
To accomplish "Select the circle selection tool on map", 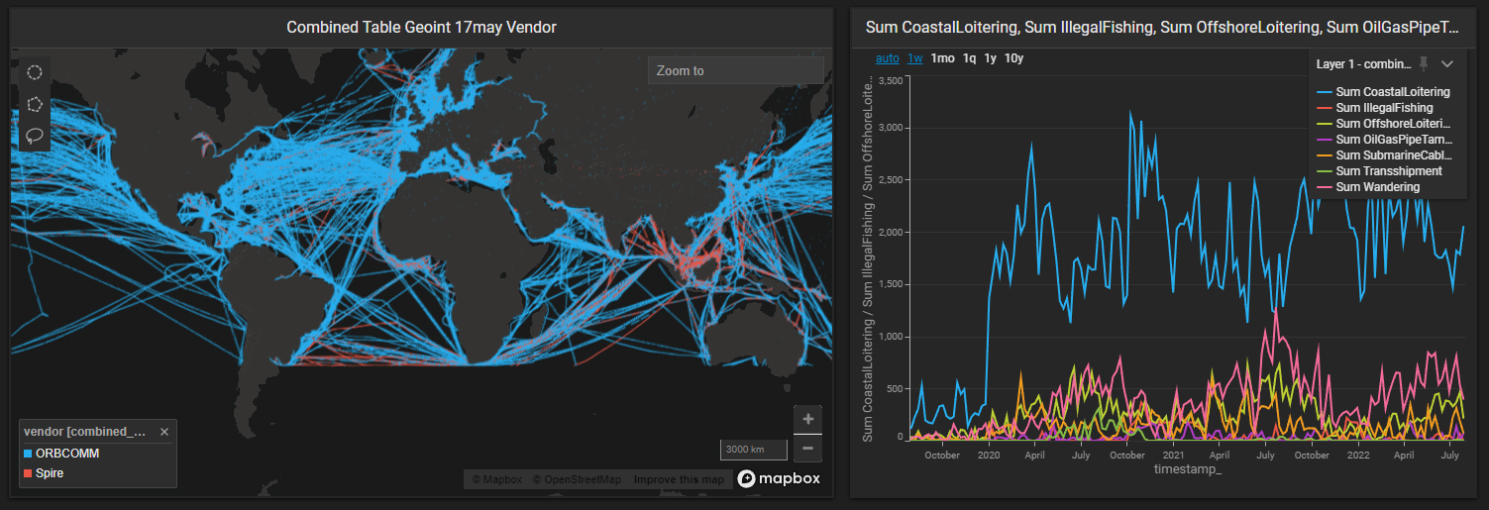I will [35, 71].
